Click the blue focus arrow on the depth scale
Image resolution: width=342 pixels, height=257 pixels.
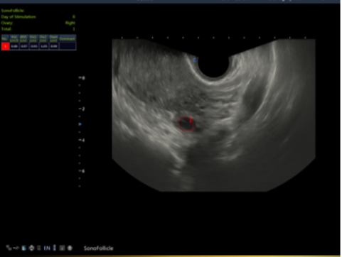(80, 124)
